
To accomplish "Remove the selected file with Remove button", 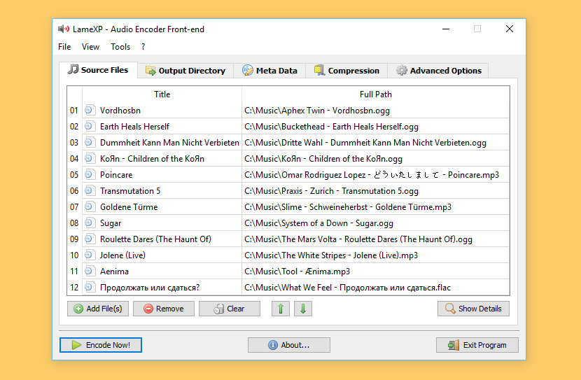I will [164, 309].
